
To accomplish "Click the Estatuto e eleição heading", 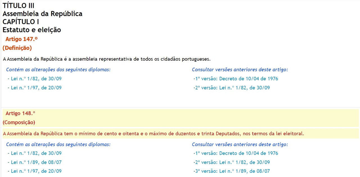I will tap(32, 30).
